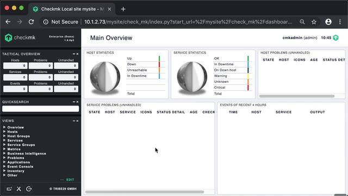Bookmark this page with the star
348x196 pixels.
pyautogui.click(x=314, y=22)
